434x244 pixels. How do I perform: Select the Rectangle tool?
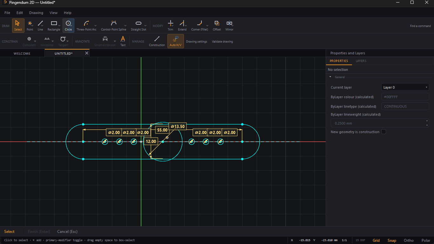[54, 25]
